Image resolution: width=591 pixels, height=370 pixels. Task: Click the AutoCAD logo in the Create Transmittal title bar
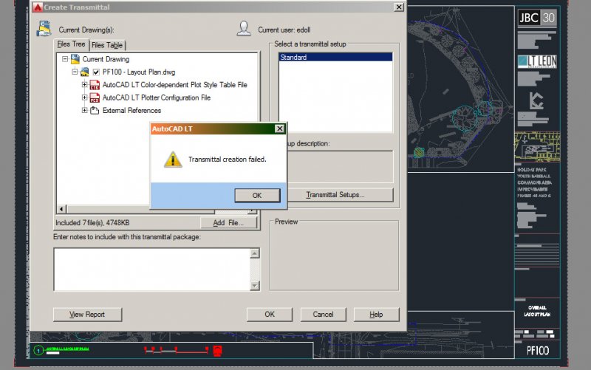click(x=38, y=7)
